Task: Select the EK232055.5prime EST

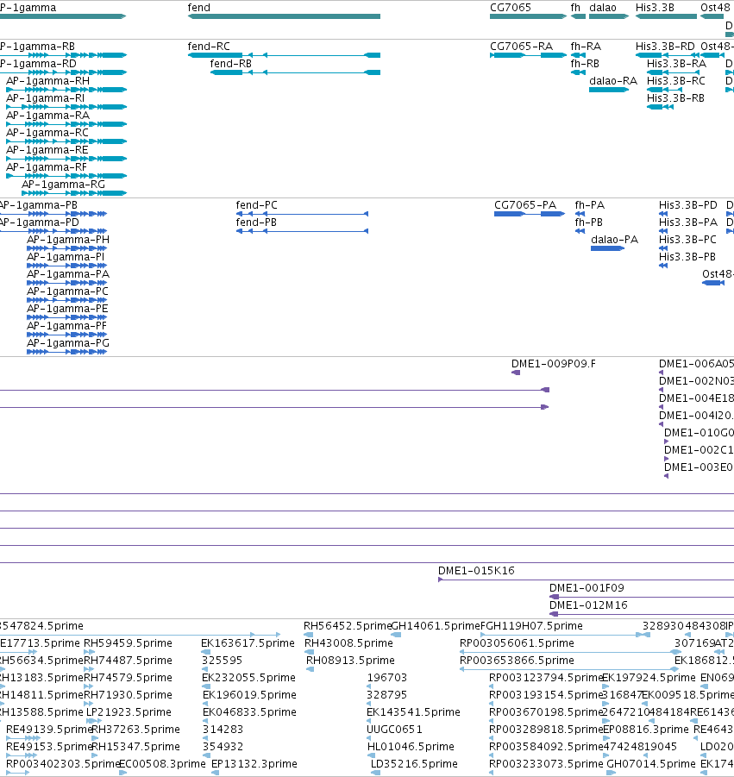Action: (x=205, y=686)
